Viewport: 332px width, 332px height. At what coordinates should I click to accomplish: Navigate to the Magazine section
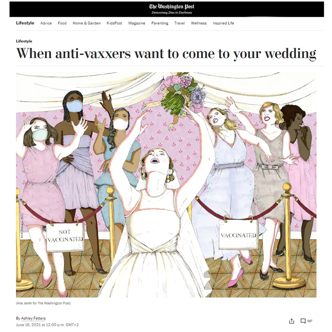136,23
